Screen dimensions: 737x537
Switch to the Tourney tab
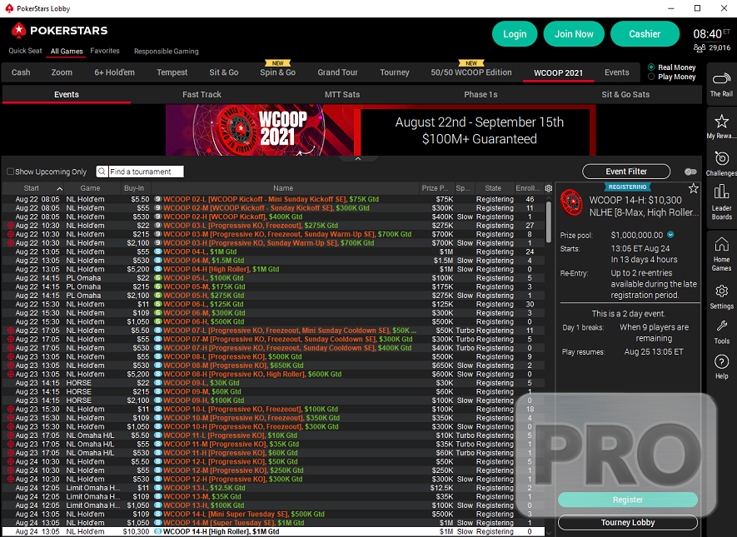(395, 72)
